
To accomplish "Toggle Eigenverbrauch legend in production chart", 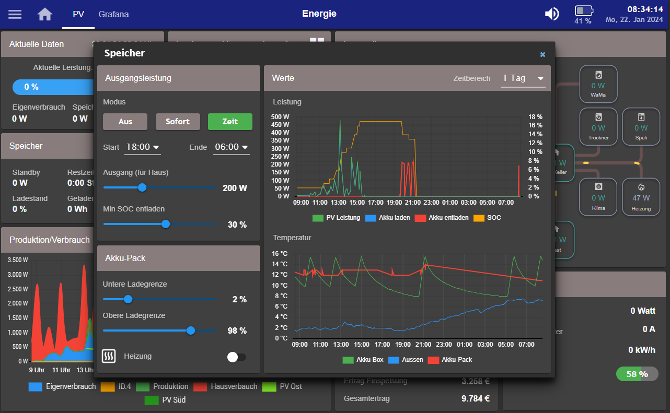I will [62, 387].
